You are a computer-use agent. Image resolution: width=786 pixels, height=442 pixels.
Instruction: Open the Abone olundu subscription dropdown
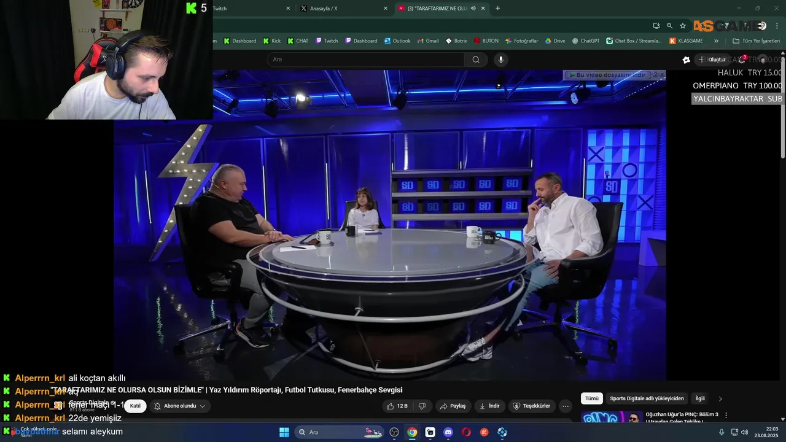click(179, 406)
